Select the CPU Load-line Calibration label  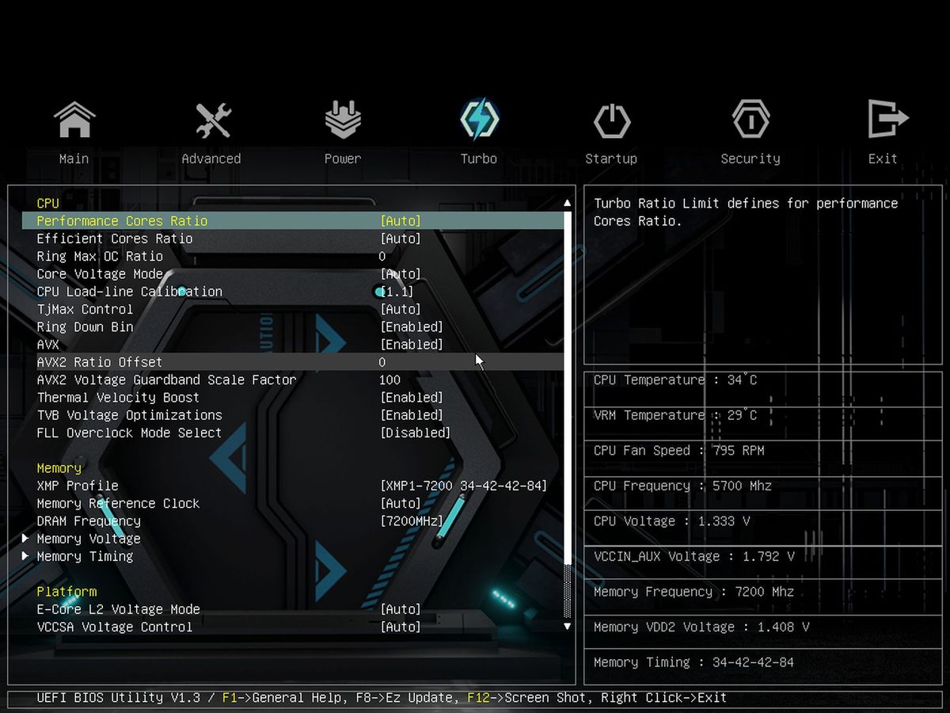click(x=130, y=292)
